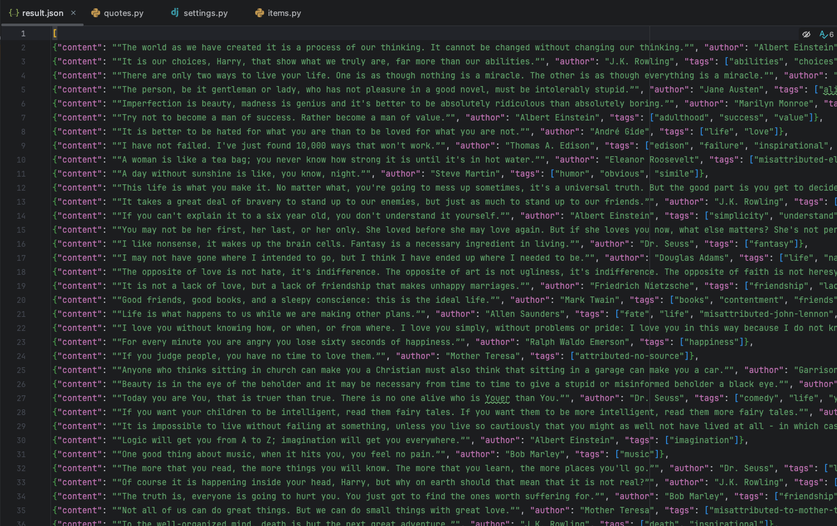Click the JSON braces icon on result.json tab
This screenshot has height=526, width=837.
[x=13, y=13]
